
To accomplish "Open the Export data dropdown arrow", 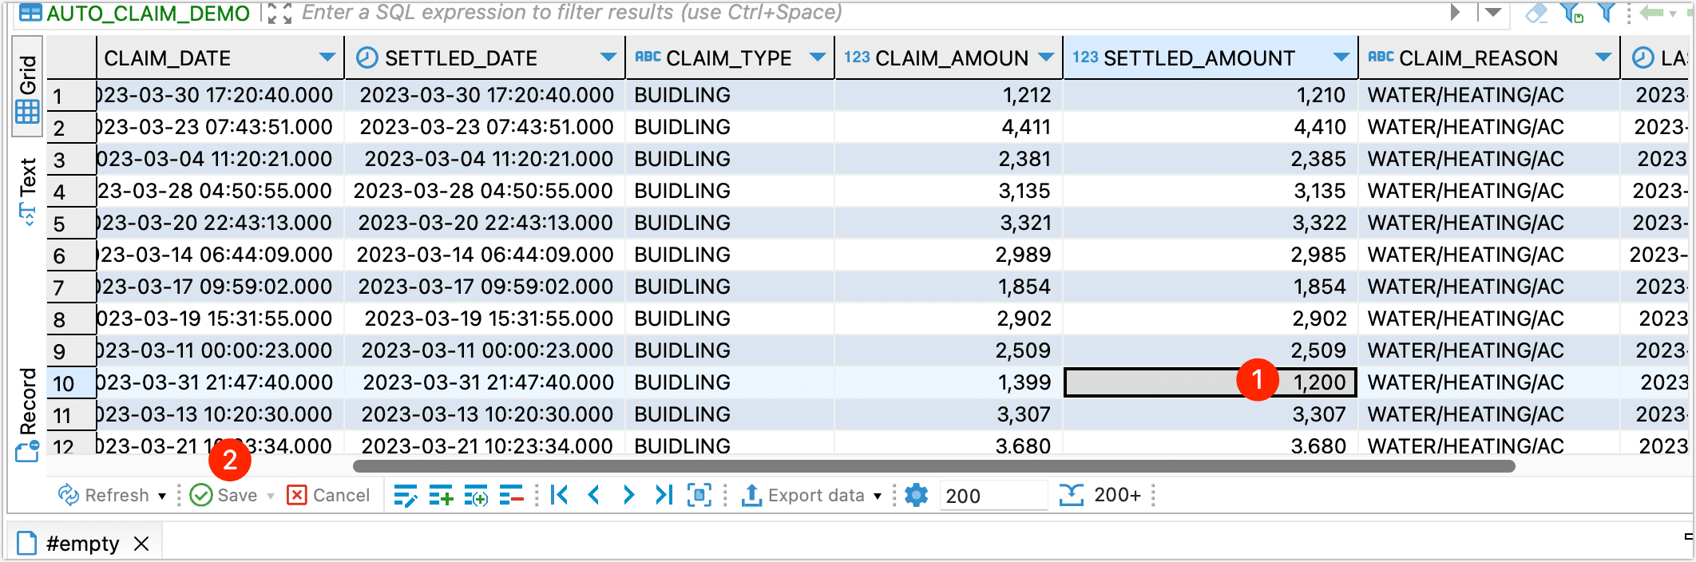I will [x=878, y=496].
